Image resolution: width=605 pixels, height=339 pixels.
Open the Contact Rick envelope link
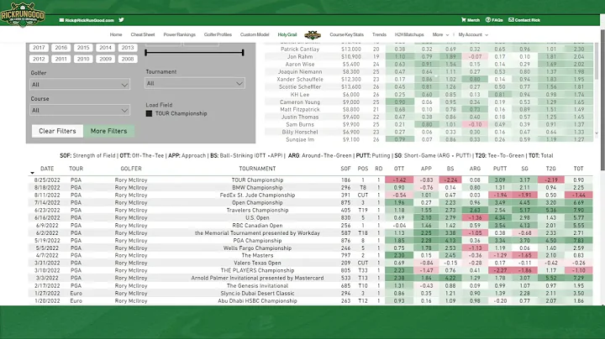pyautogui.click(x=524, y=20)
